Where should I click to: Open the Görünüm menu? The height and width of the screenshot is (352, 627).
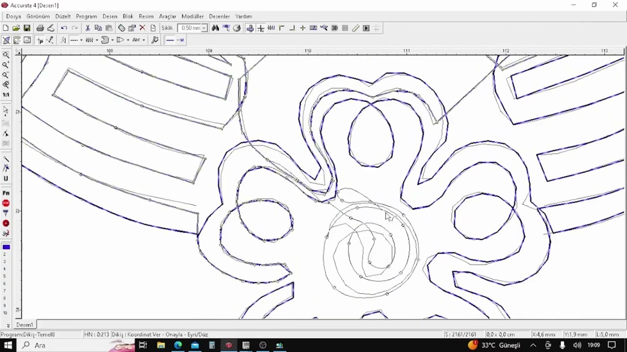38,16
